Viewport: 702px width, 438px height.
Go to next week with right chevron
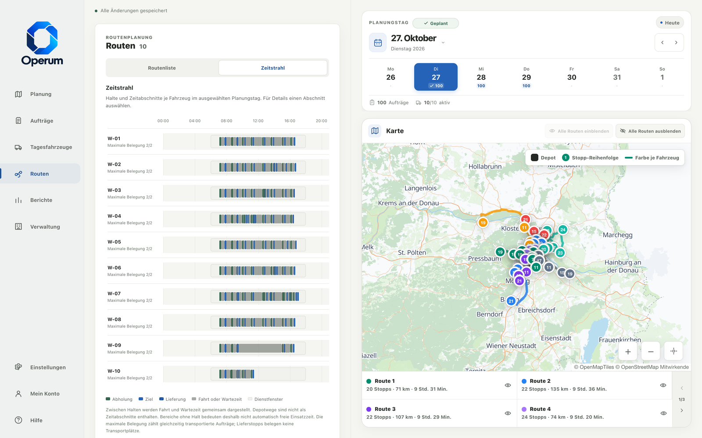pyautogui.click(x=676, y=42)
